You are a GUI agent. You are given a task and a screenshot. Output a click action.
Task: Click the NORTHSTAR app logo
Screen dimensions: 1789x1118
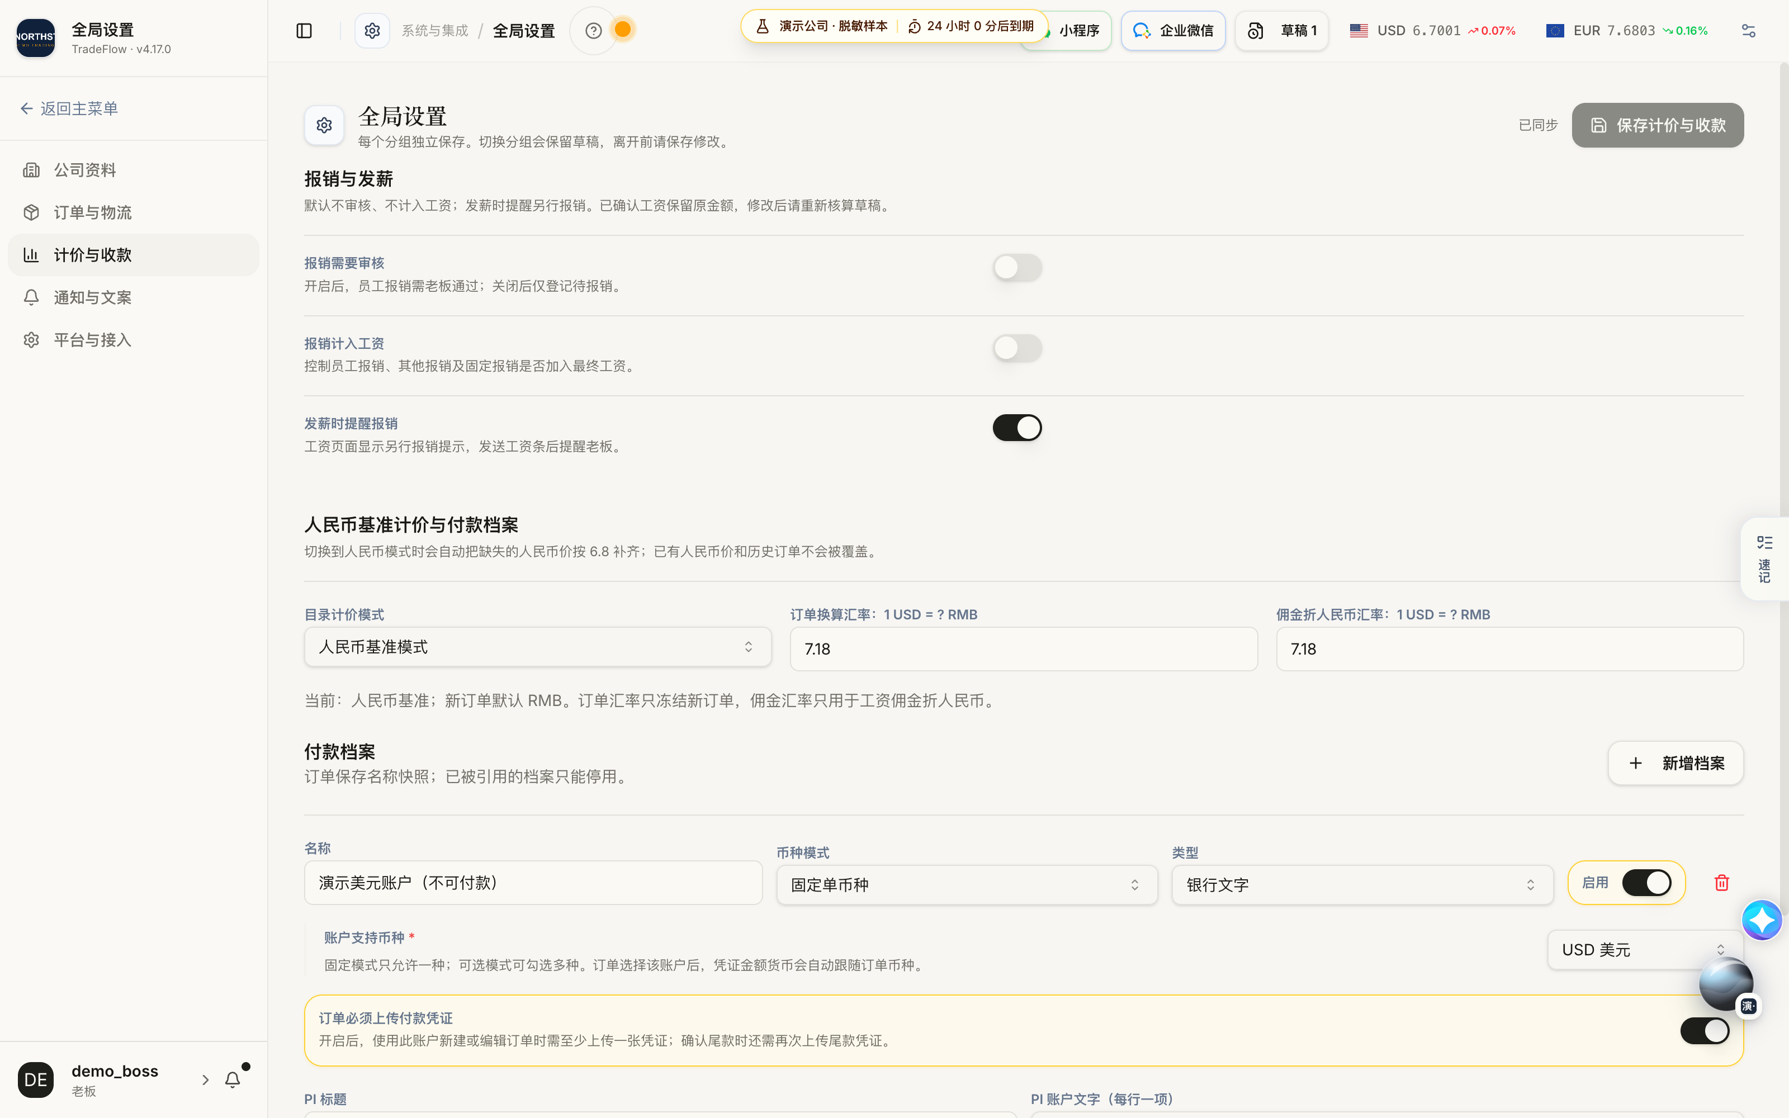point(35,37)
